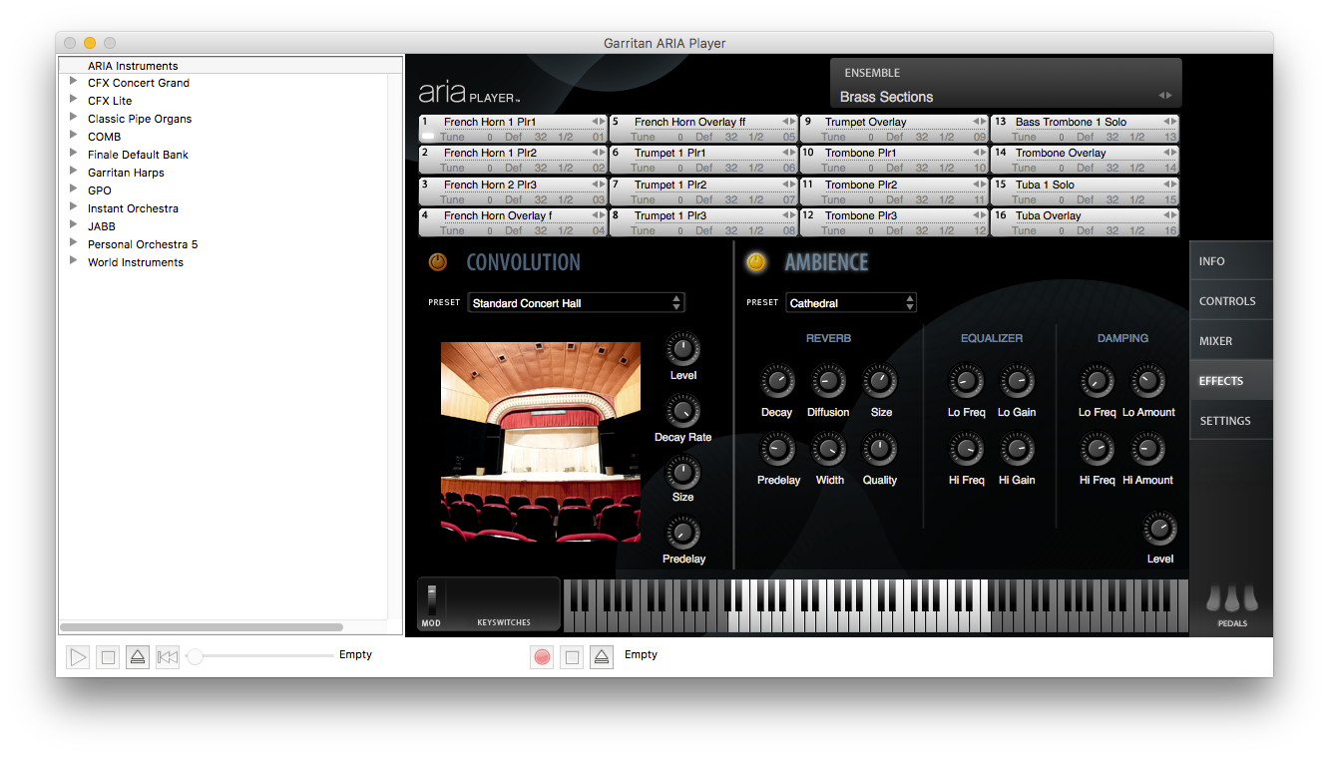The image size is (1329, 757).
Task: Click the MOD wheel control
Action: (x=432, y=601)
